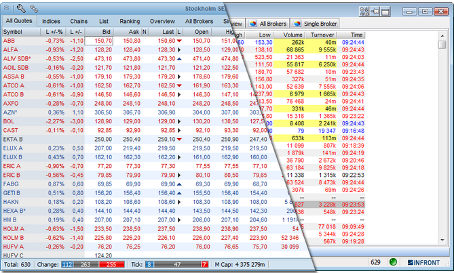
Task: Click the red down tick on EKTA B row
Action: coord(179,140)
